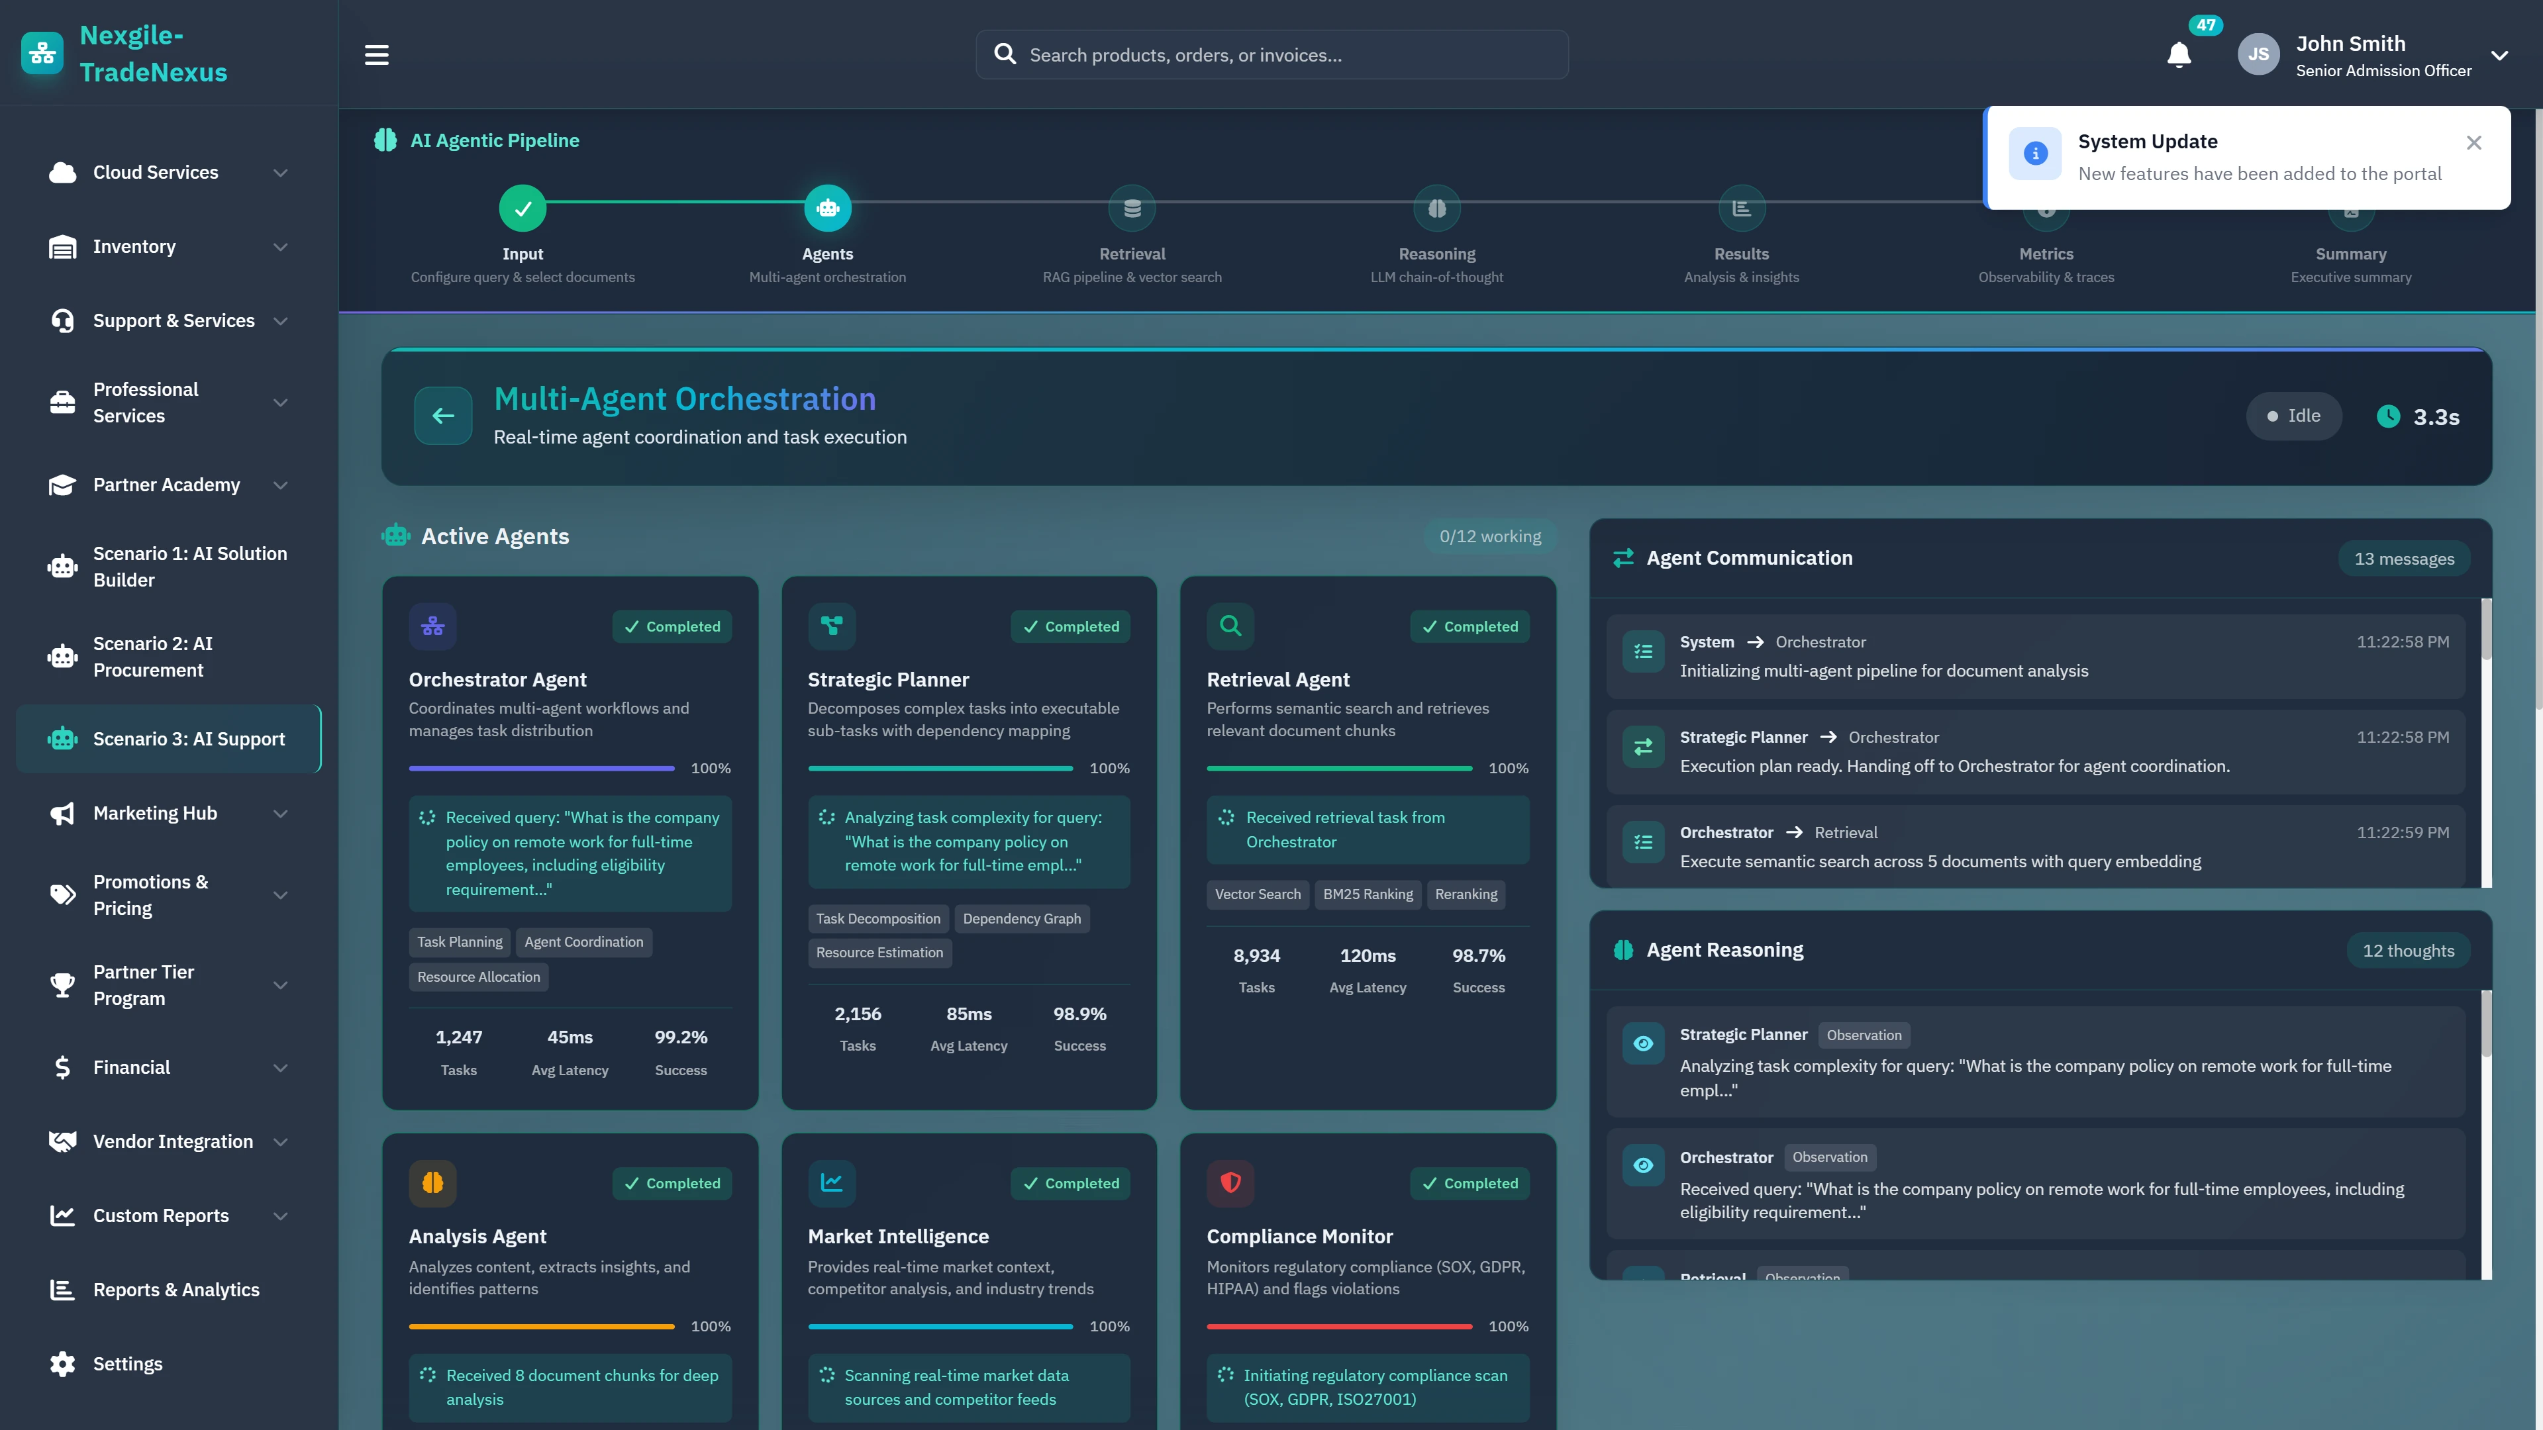Select the Retrieval stage icon in pipeline
The width and height of the screenshot is (2543, 1430).
(1132, 209)
